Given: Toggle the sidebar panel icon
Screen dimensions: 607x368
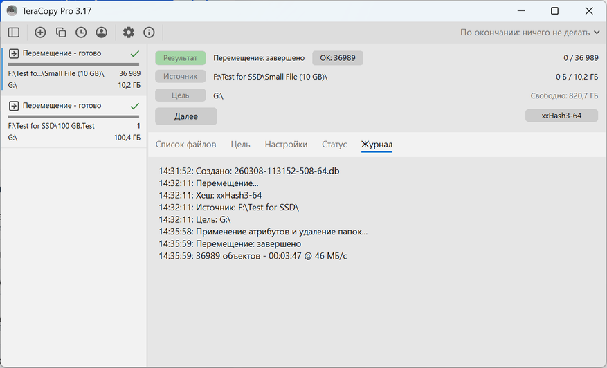Looking at the screenshot, I should pos(14,33).
